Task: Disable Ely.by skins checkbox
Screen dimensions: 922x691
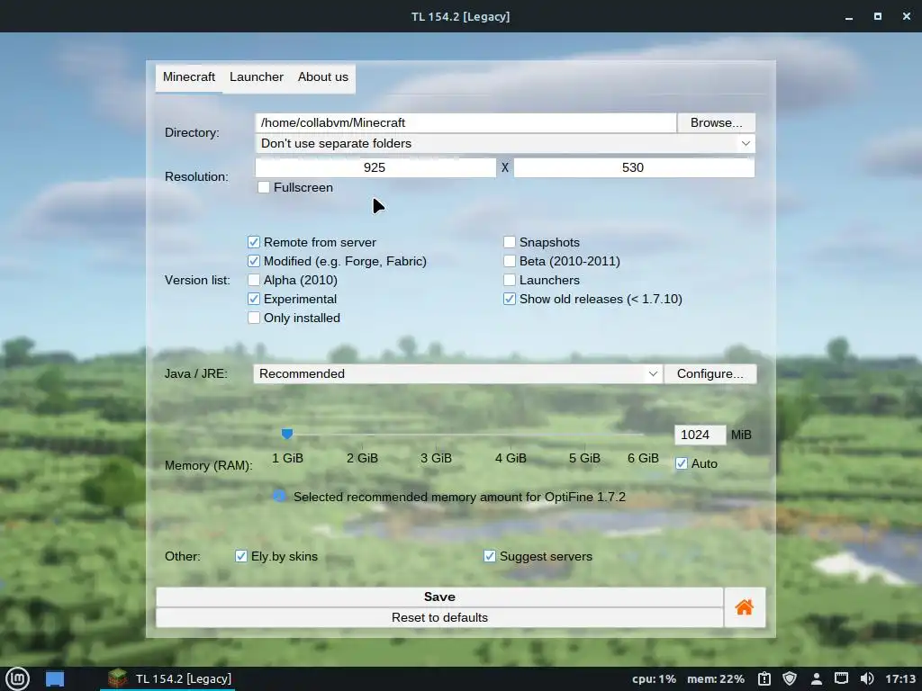Action: pyautogui.click(x=241, y=556)
